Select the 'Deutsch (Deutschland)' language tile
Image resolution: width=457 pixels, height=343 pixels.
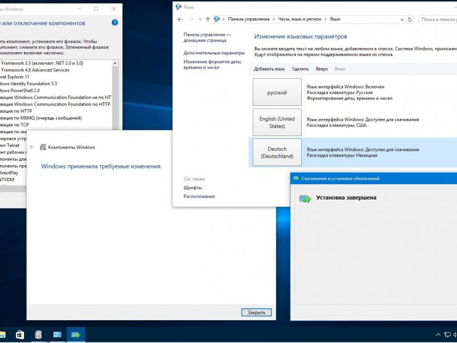[277, 152]
